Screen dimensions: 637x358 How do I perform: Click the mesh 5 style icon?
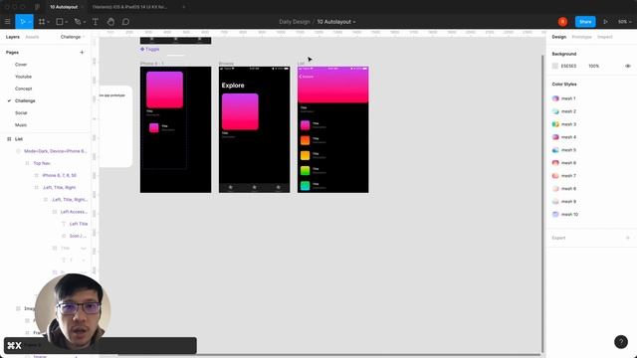555,150
